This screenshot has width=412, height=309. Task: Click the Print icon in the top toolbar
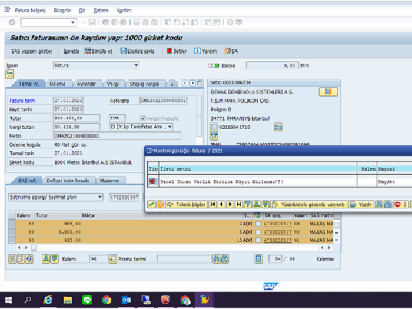coord(137,22)
